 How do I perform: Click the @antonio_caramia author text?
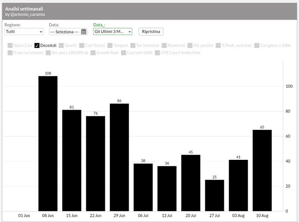[28, 15]
